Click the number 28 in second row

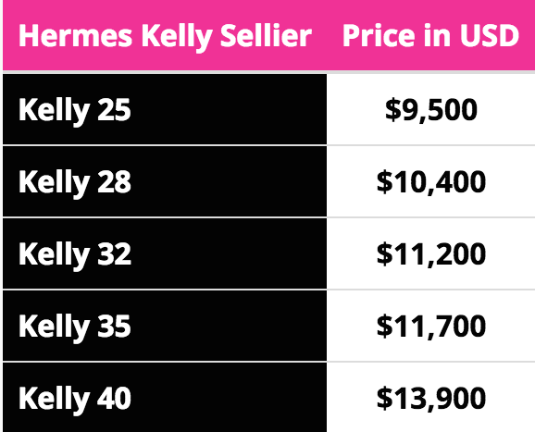pos(114,182)
